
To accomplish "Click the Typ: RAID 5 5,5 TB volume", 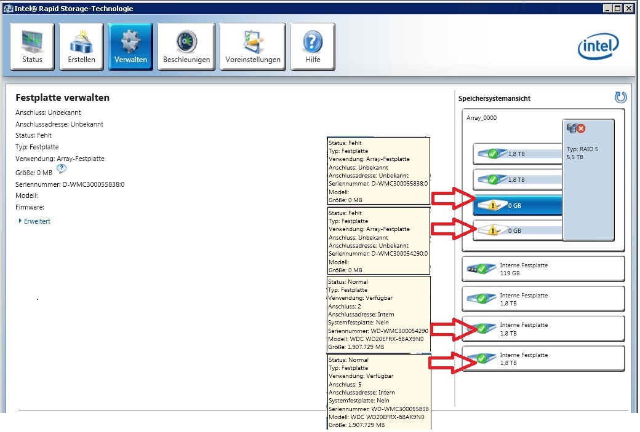I will [x=588, y=179].
